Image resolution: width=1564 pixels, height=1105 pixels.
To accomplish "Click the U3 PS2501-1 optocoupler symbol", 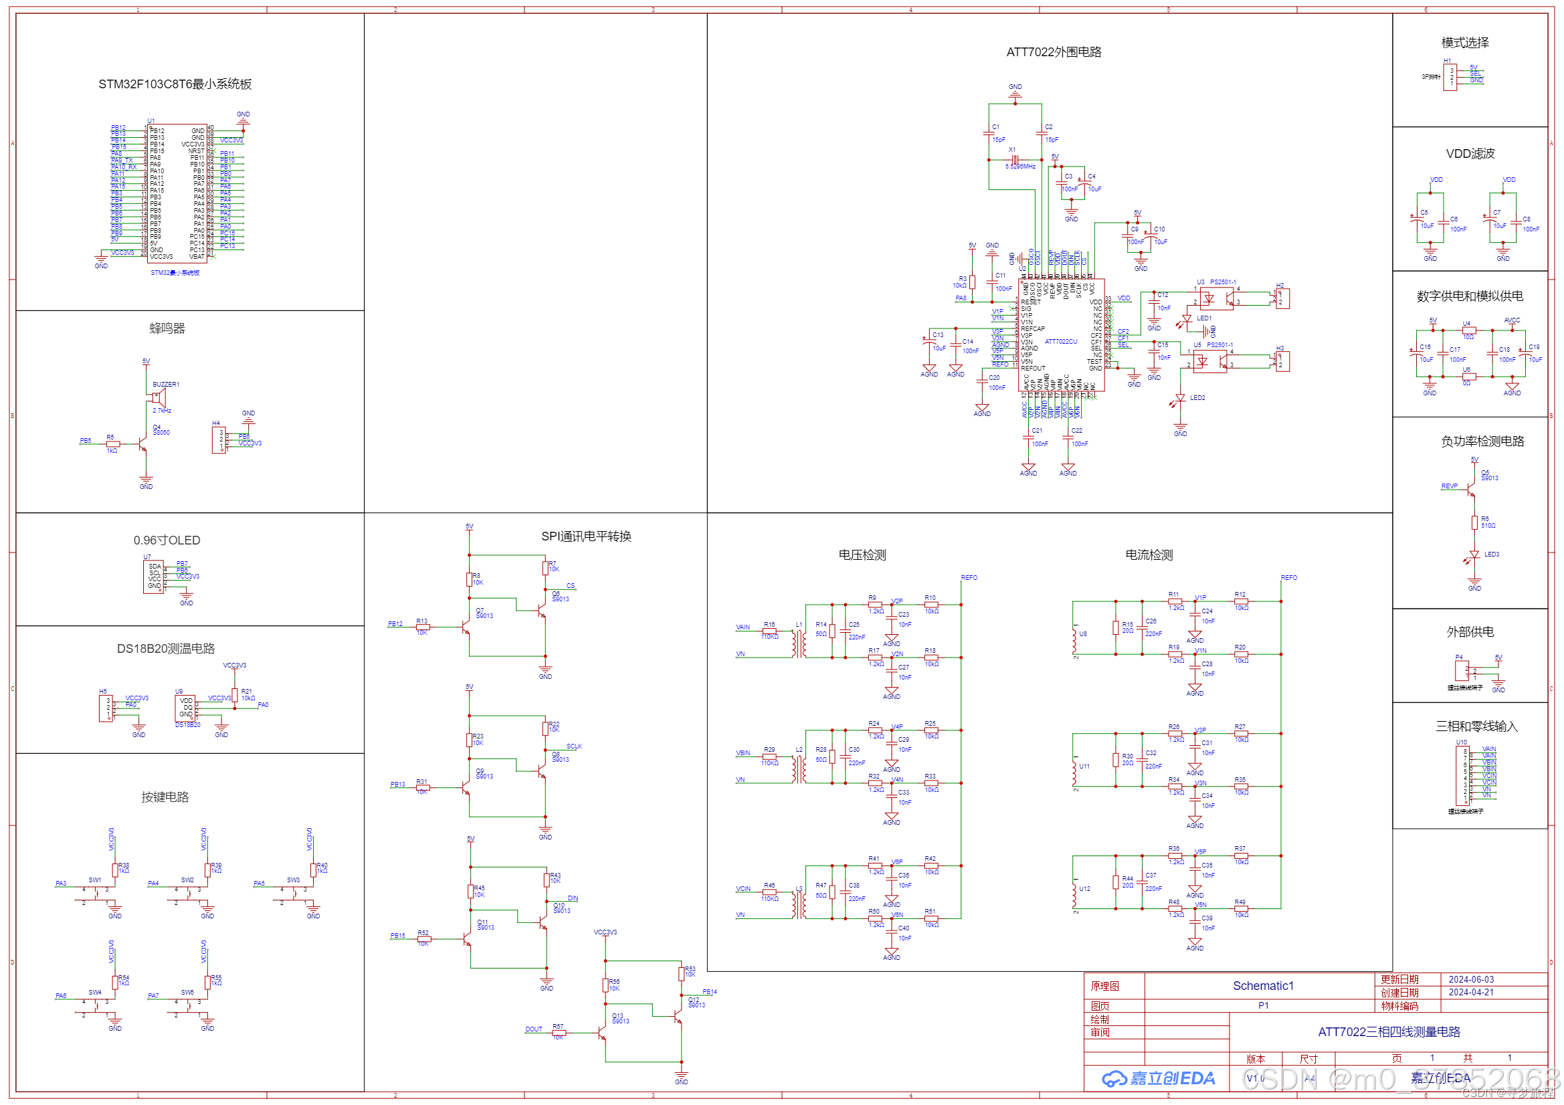I will 1216,298.
